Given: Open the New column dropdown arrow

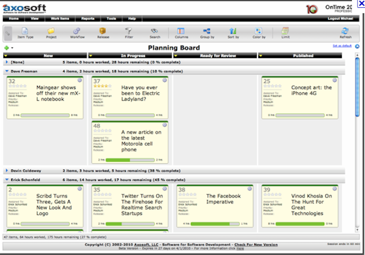Looking at the screenshot, I should pos(6,56).
